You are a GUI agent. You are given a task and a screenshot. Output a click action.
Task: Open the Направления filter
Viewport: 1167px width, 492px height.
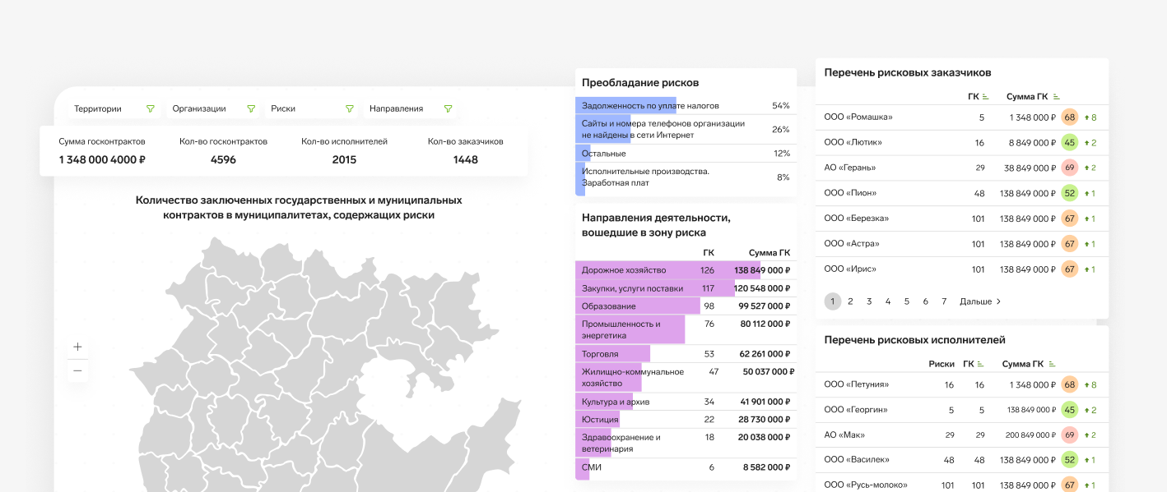tap(411, 108)
